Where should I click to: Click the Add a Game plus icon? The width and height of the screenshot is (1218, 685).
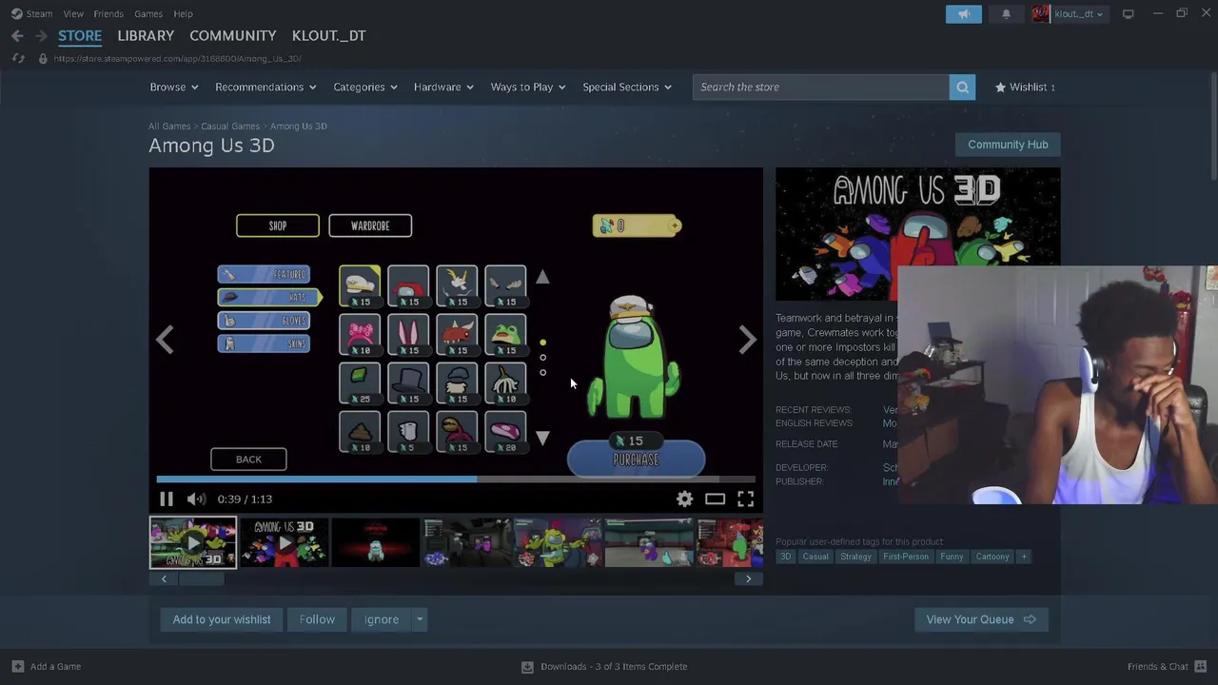(x=17, y=666)
